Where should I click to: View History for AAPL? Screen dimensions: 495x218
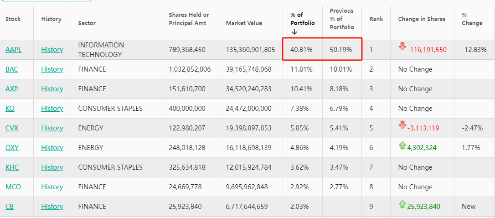52,50
